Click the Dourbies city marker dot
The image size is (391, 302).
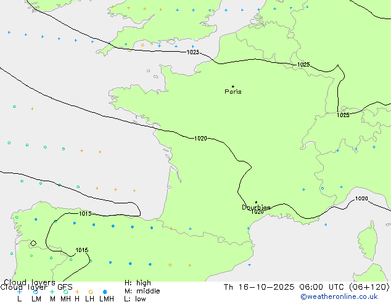[x=256, y=202]
